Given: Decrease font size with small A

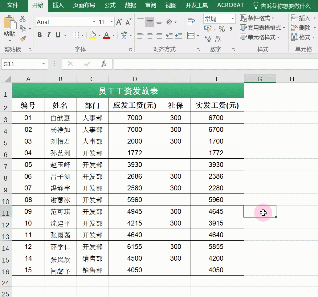Looking at the screenshot, I should point(128,22).
